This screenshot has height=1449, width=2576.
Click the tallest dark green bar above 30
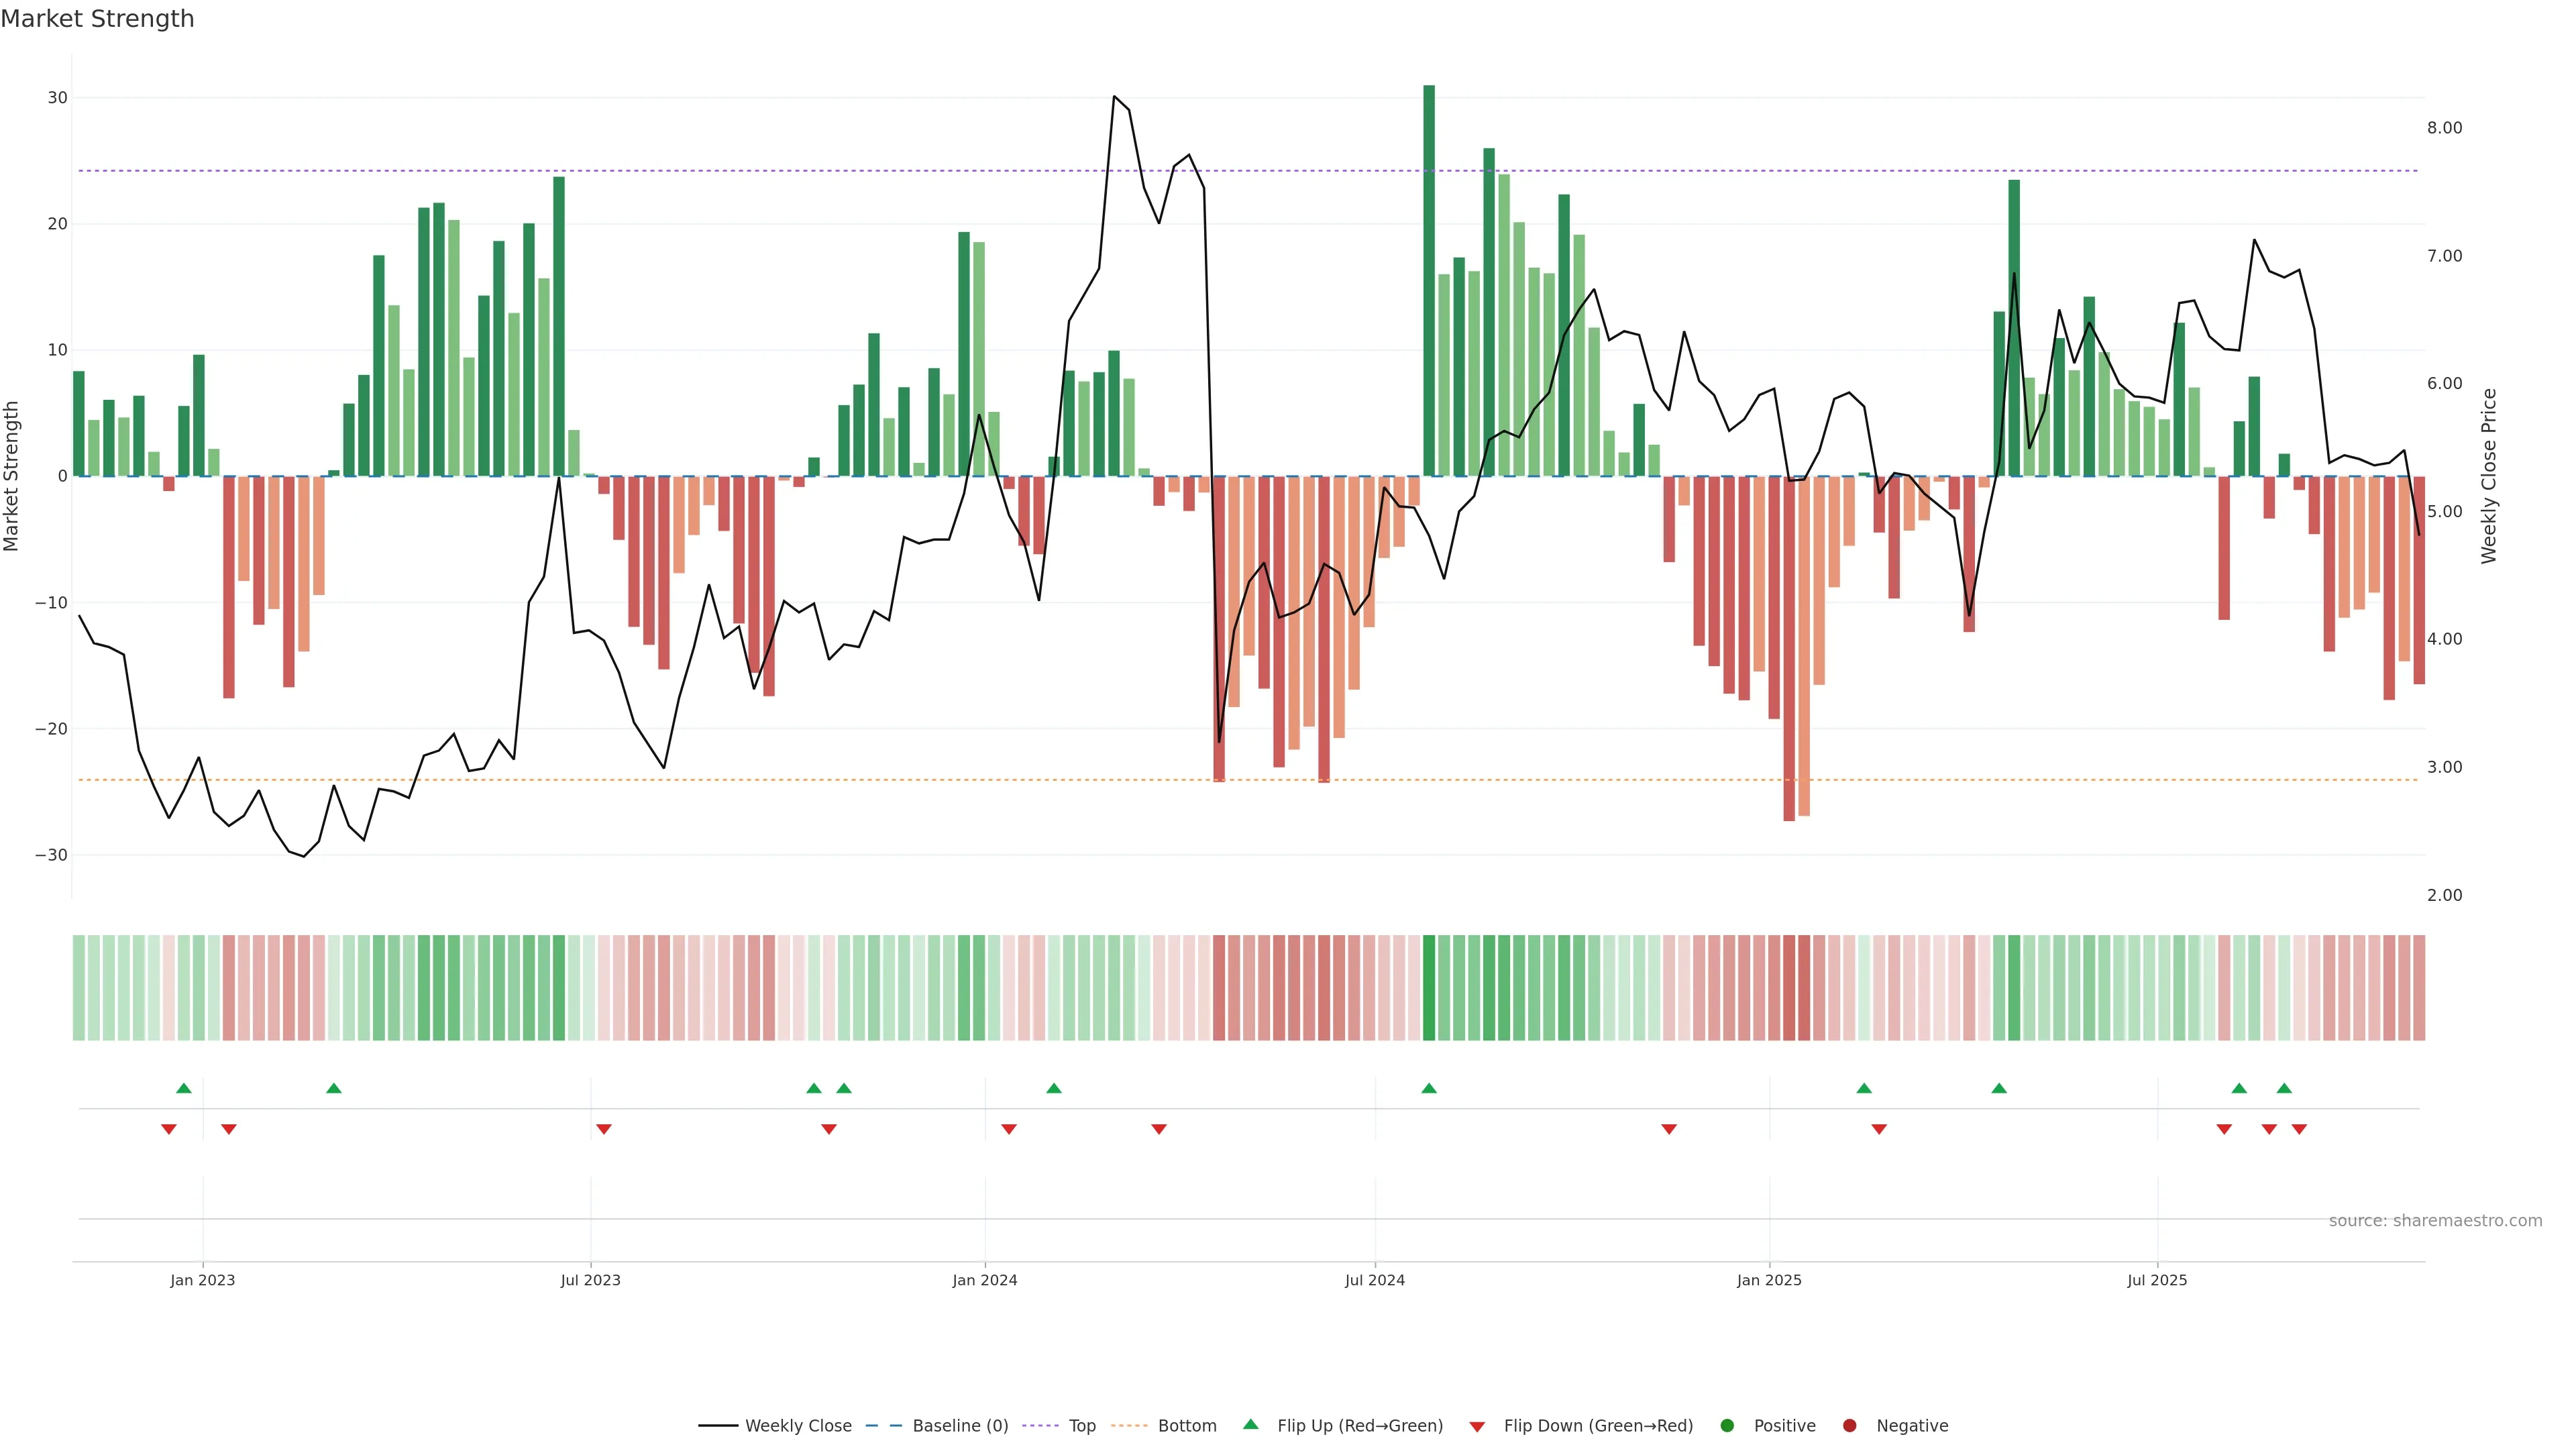click(1429, 280)
